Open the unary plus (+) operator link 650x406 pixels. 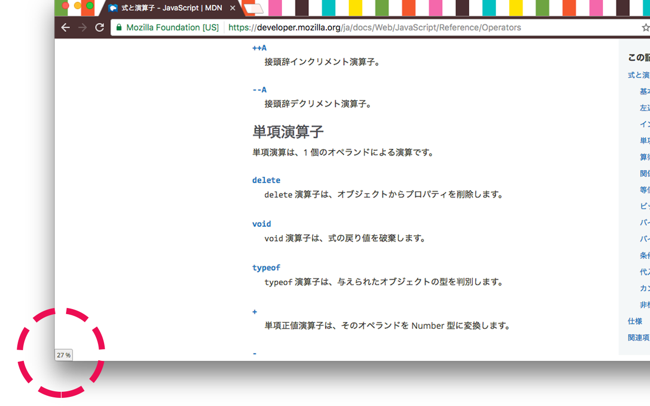254,312
